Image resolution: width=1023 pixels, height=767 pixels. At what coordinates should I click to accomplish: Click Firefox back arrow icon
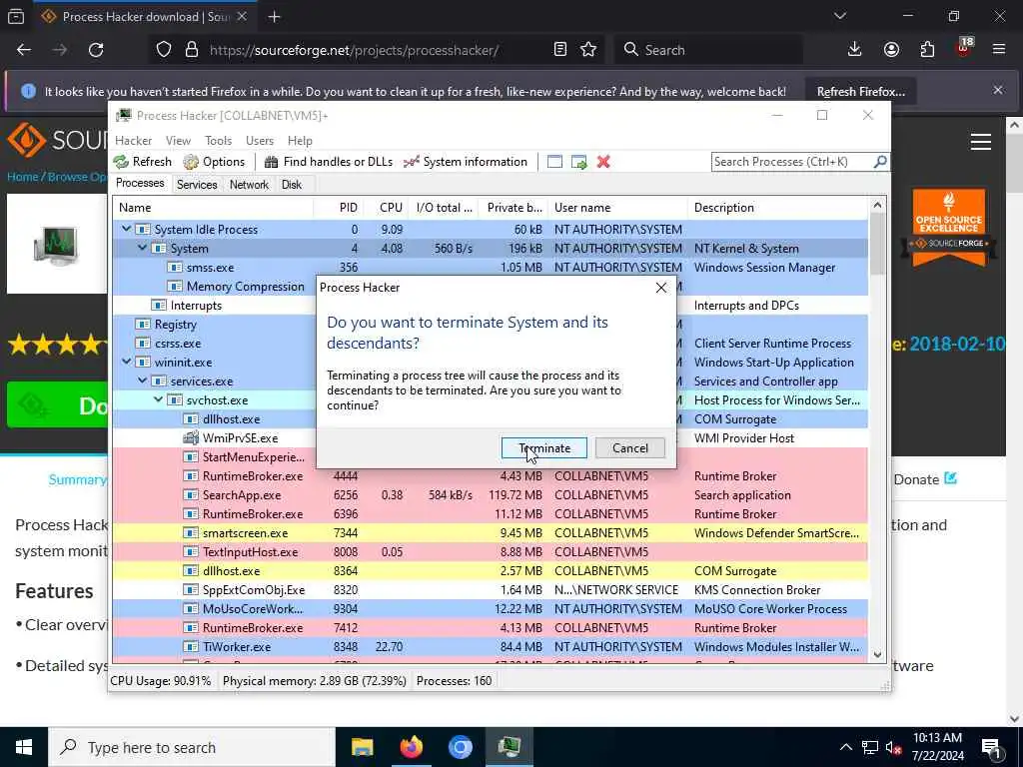click(24, 50)
